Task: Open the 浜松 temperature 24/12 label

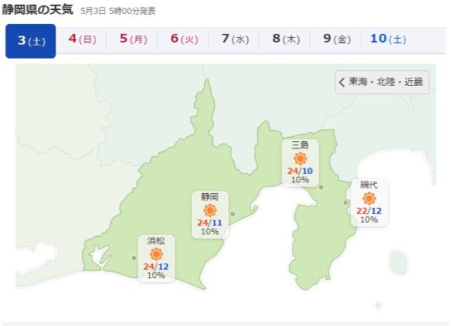Action: (156, 267)
